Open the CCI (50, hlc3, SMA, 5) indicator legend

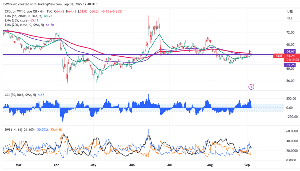pyautogui.click(x=20, y=95)
